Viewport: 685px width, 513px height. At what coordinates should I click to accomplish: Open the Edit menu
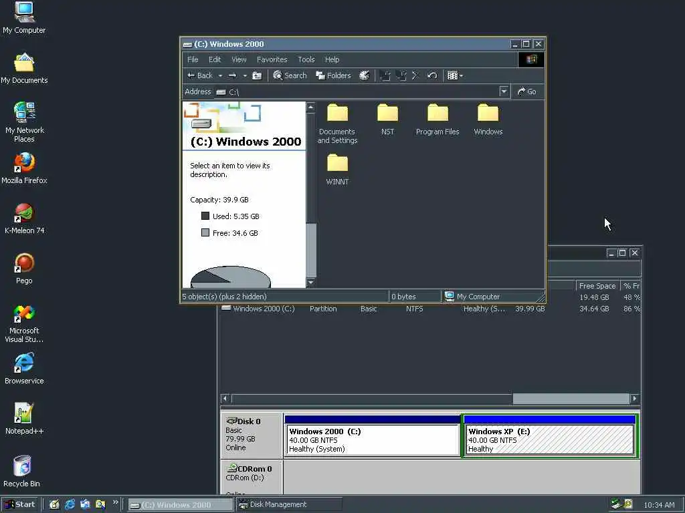(215, 59)
